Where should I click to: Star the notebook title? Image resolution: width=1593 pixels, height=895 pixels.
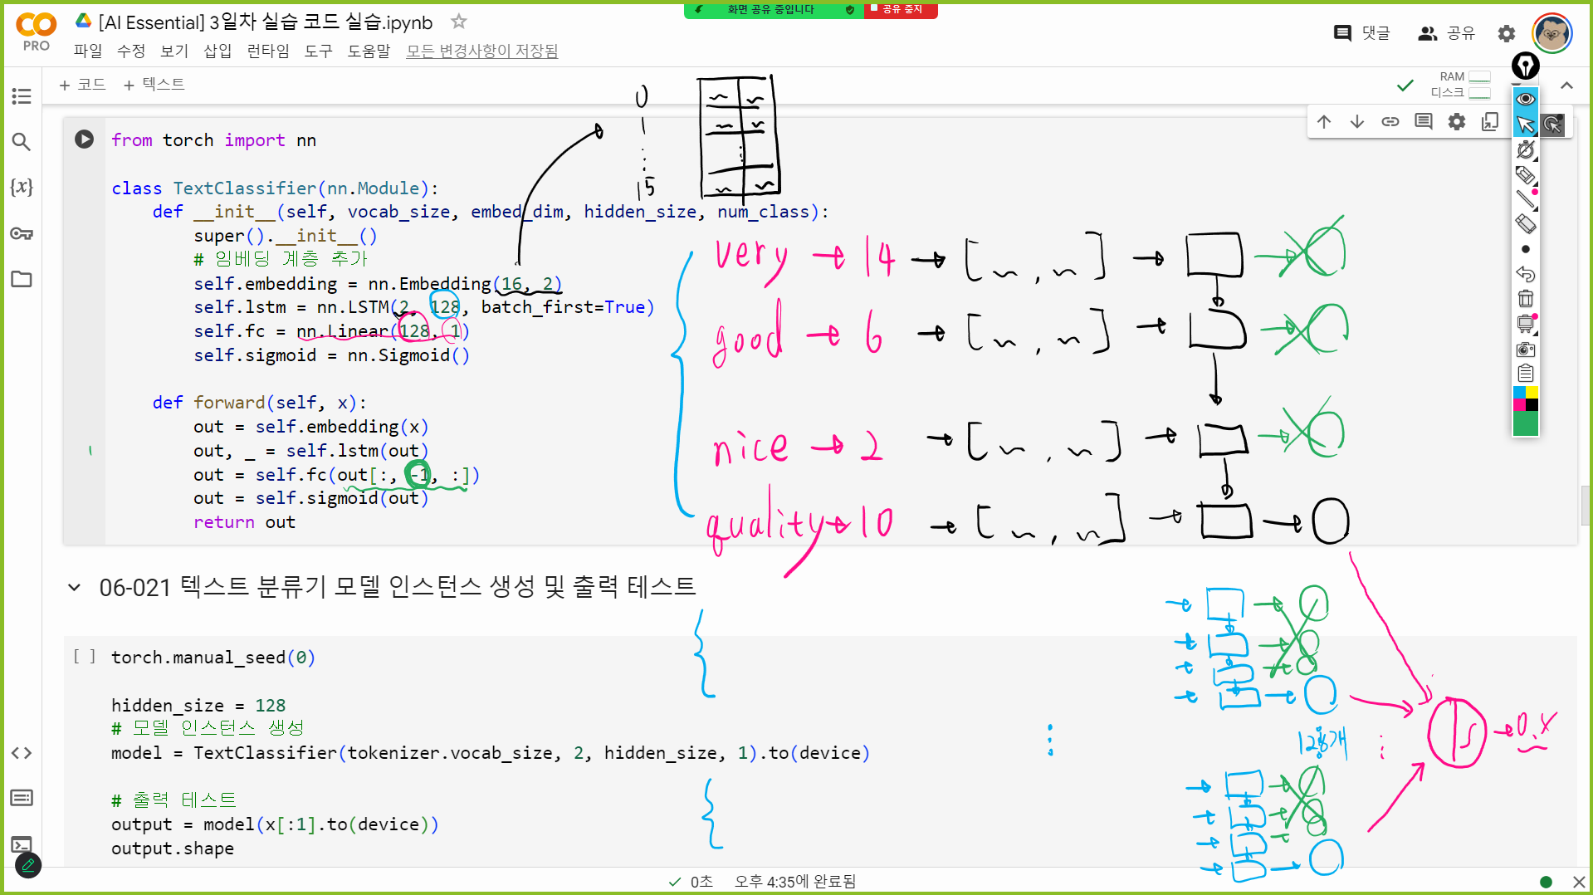click(x=458, y=22)
